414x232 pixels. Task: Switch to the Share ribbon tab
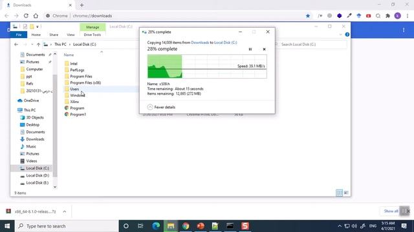pos(54,35)
